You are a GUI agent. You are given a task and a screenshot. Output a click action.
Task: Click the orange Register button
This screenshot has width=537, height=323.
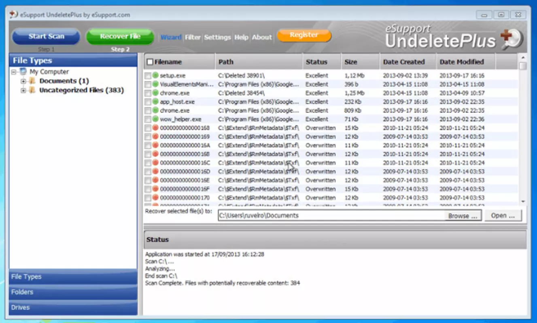(304, 35)
